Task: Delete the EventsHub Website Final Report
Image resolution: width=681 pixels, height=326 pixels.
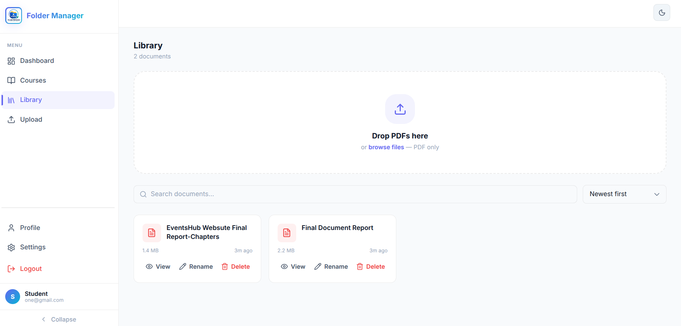Action: [x=236, y=266]
